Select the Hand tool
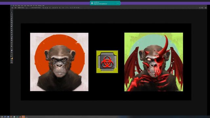This screenshot has width=210, height=118. [12, 50]
